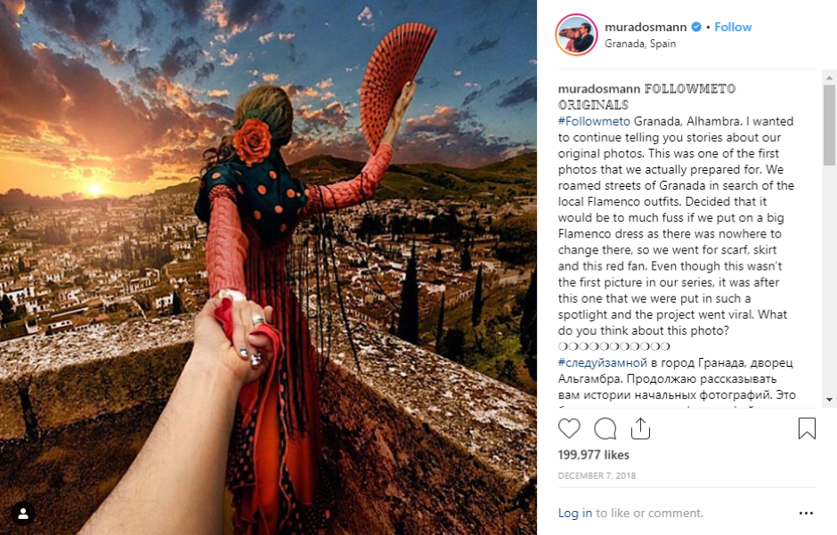Click the caption scrollbar's down arrow
The height and width of the screenshot is (535, 837).
pyautogui.click(x=829, y=400)
